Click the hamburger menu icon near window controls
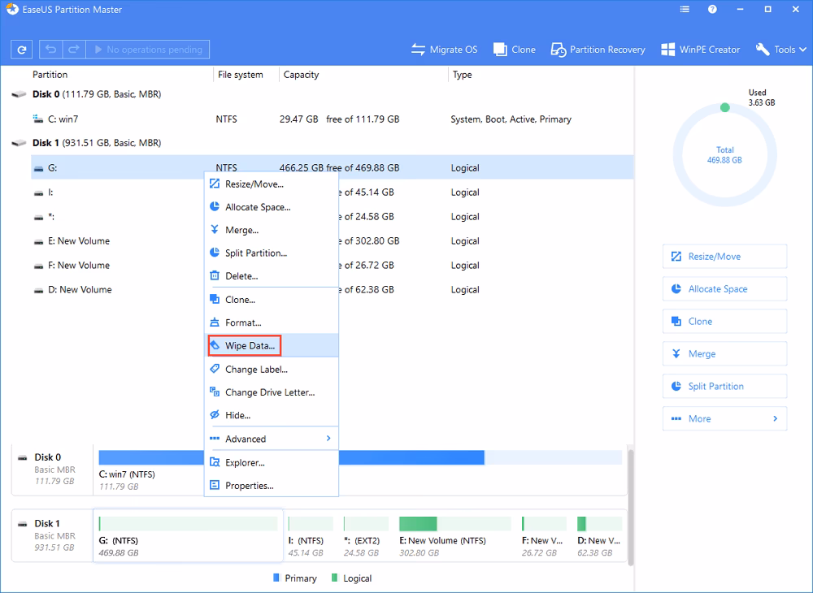813x593 pixels. coord(684,9)
